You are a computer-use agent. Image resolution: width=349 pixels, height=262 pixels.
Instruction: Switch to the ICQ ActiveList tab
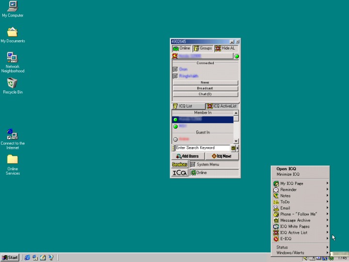click(222, 106)
